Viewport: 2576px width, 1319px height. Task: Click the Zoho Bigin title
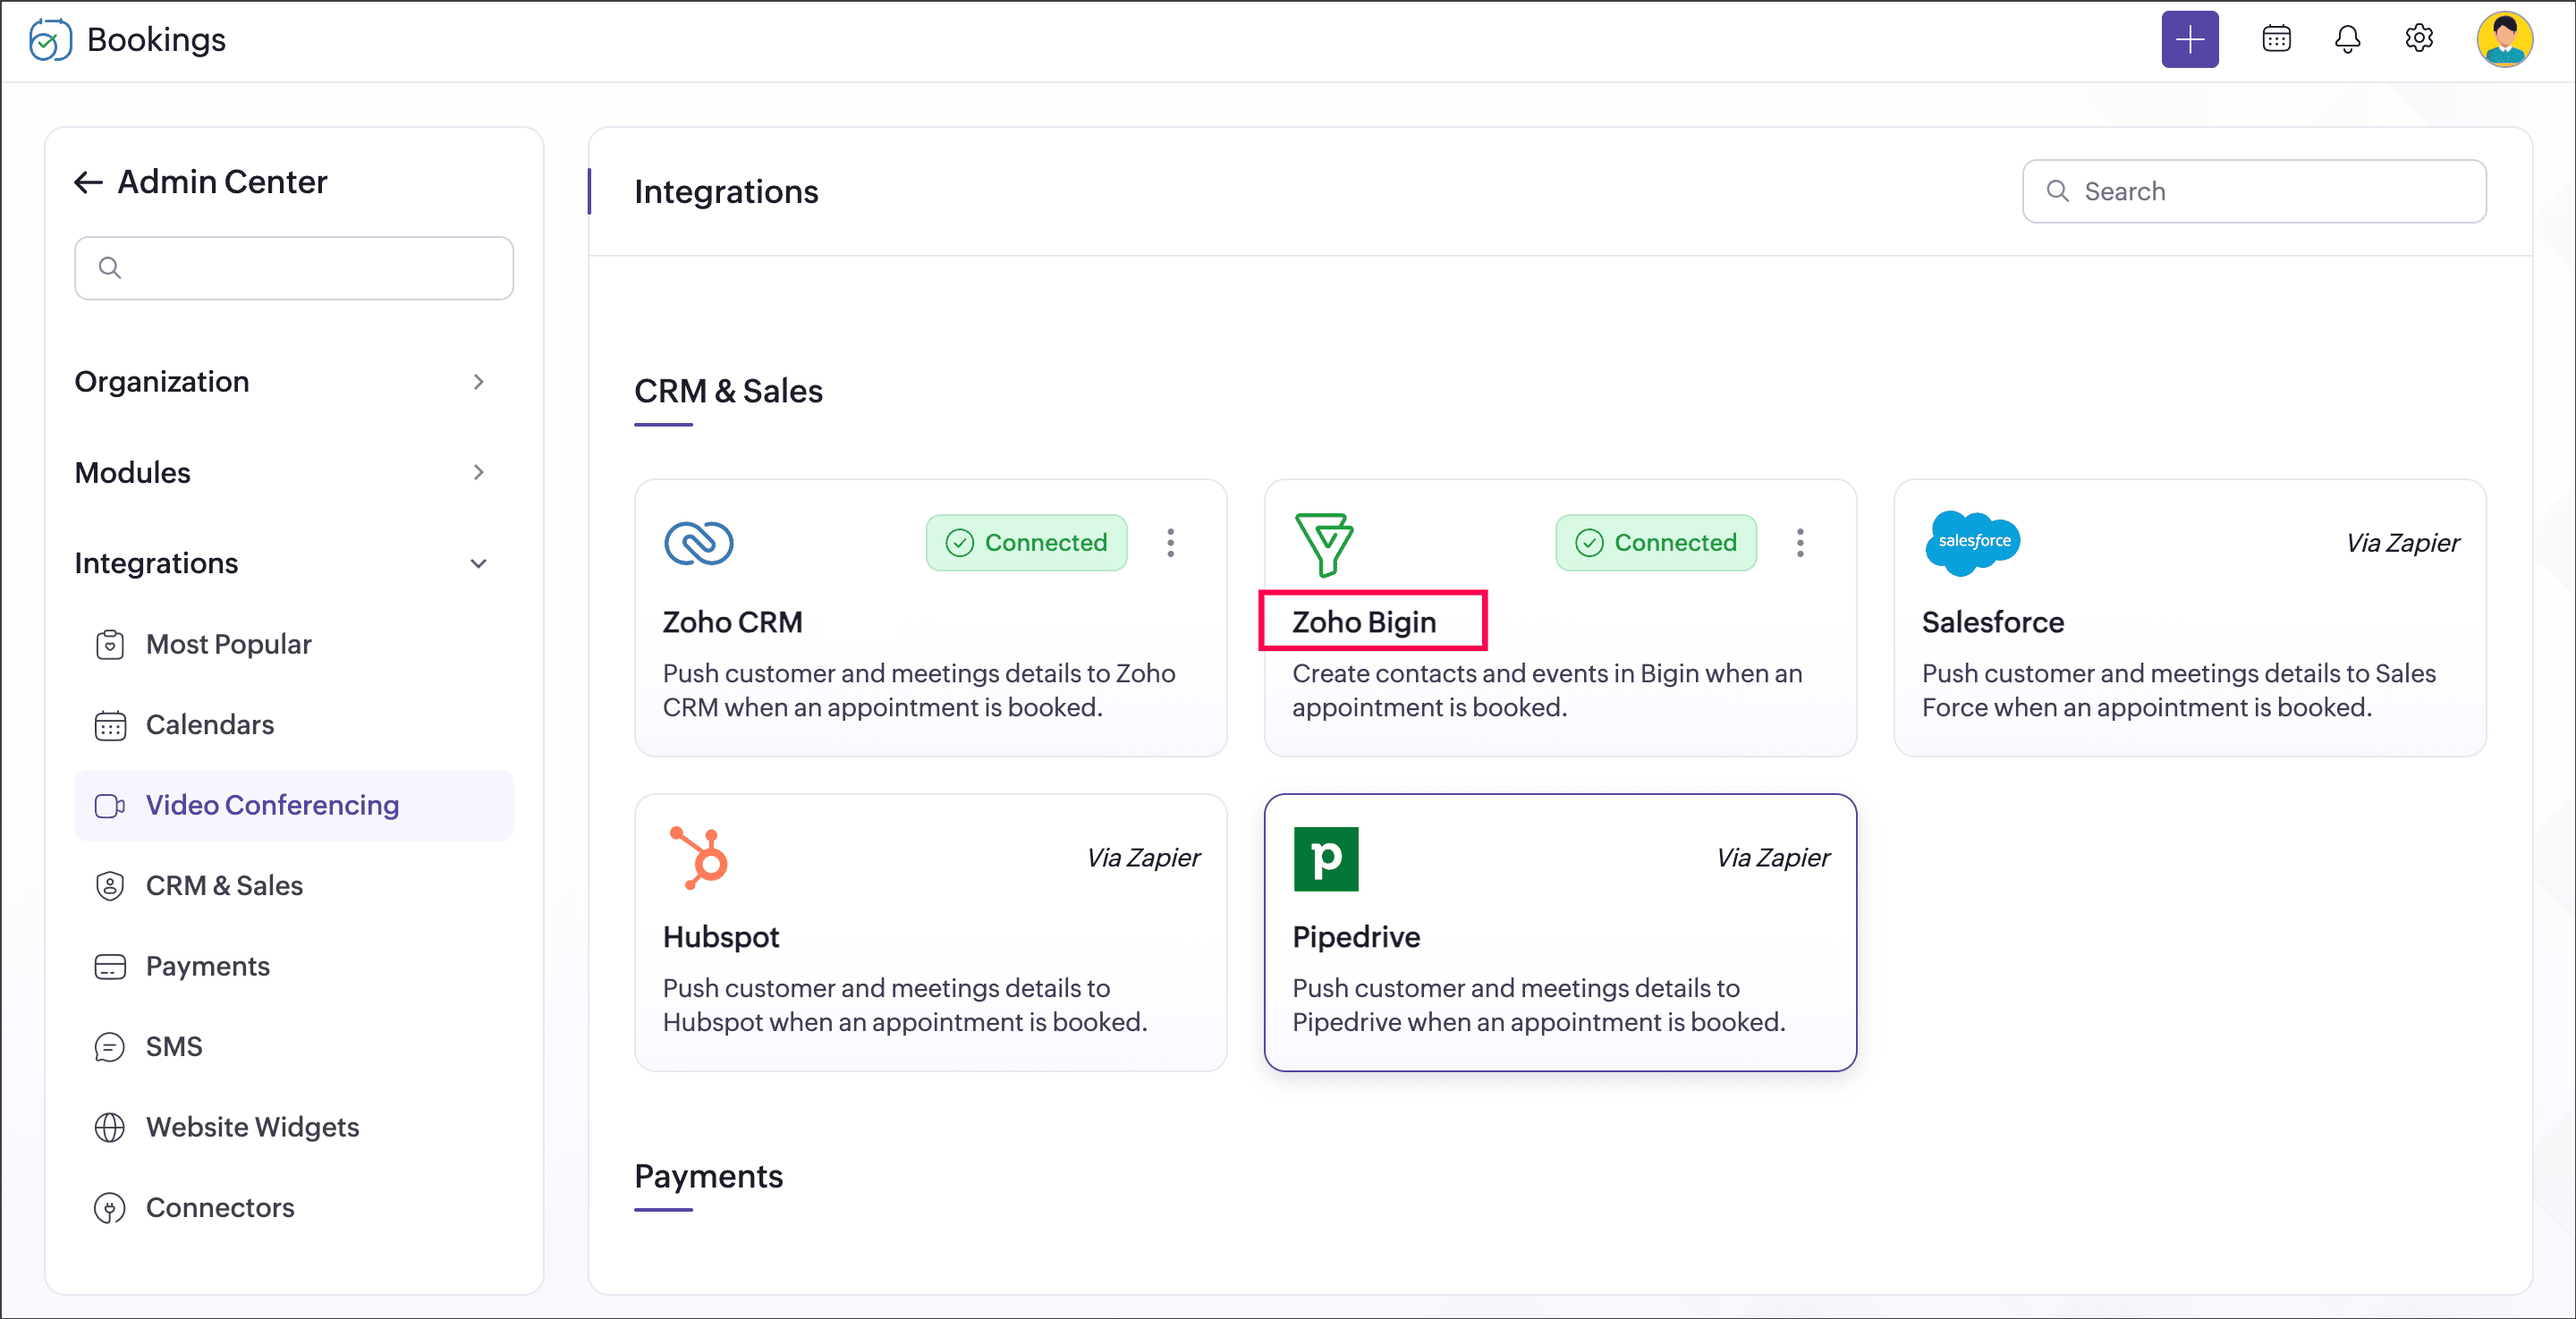[1364, 622]
